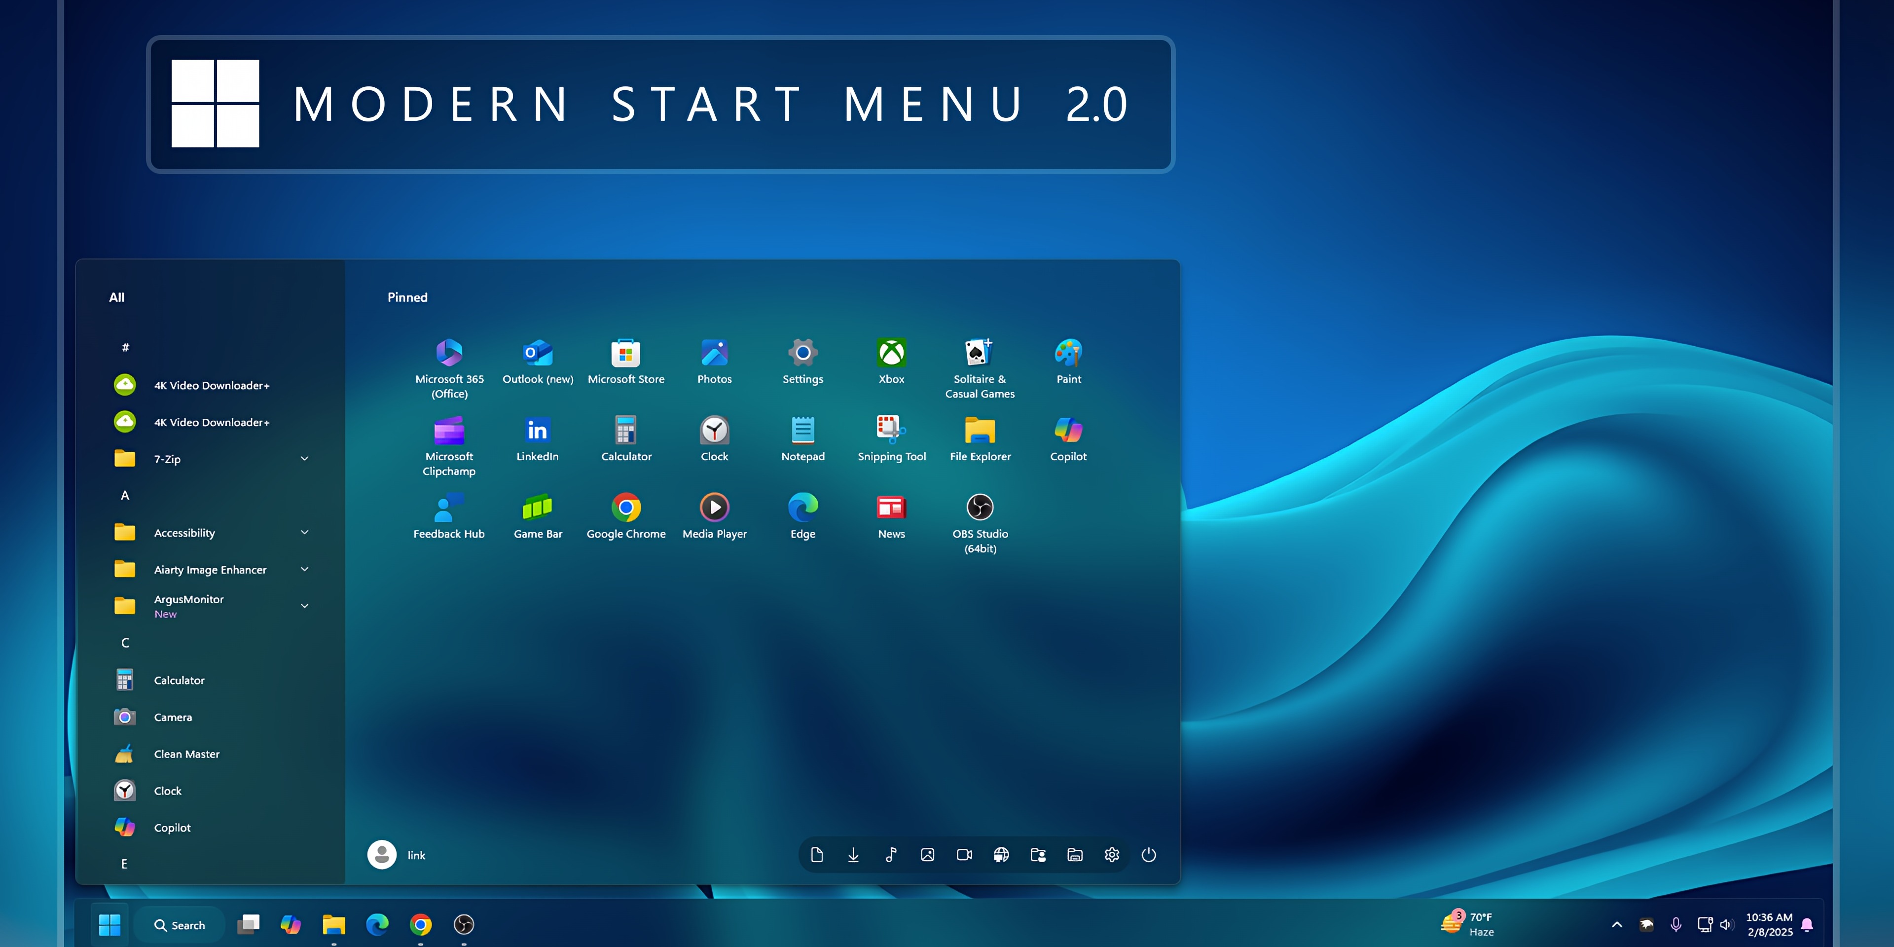Open OBS Studio from the taskbar
The width and height of the screenshot is (1894, 947).
tap(464, 924)
